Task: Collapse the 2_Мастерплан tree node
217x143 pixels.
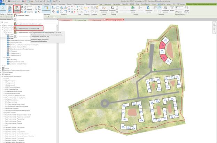Action: coord(2,32)
